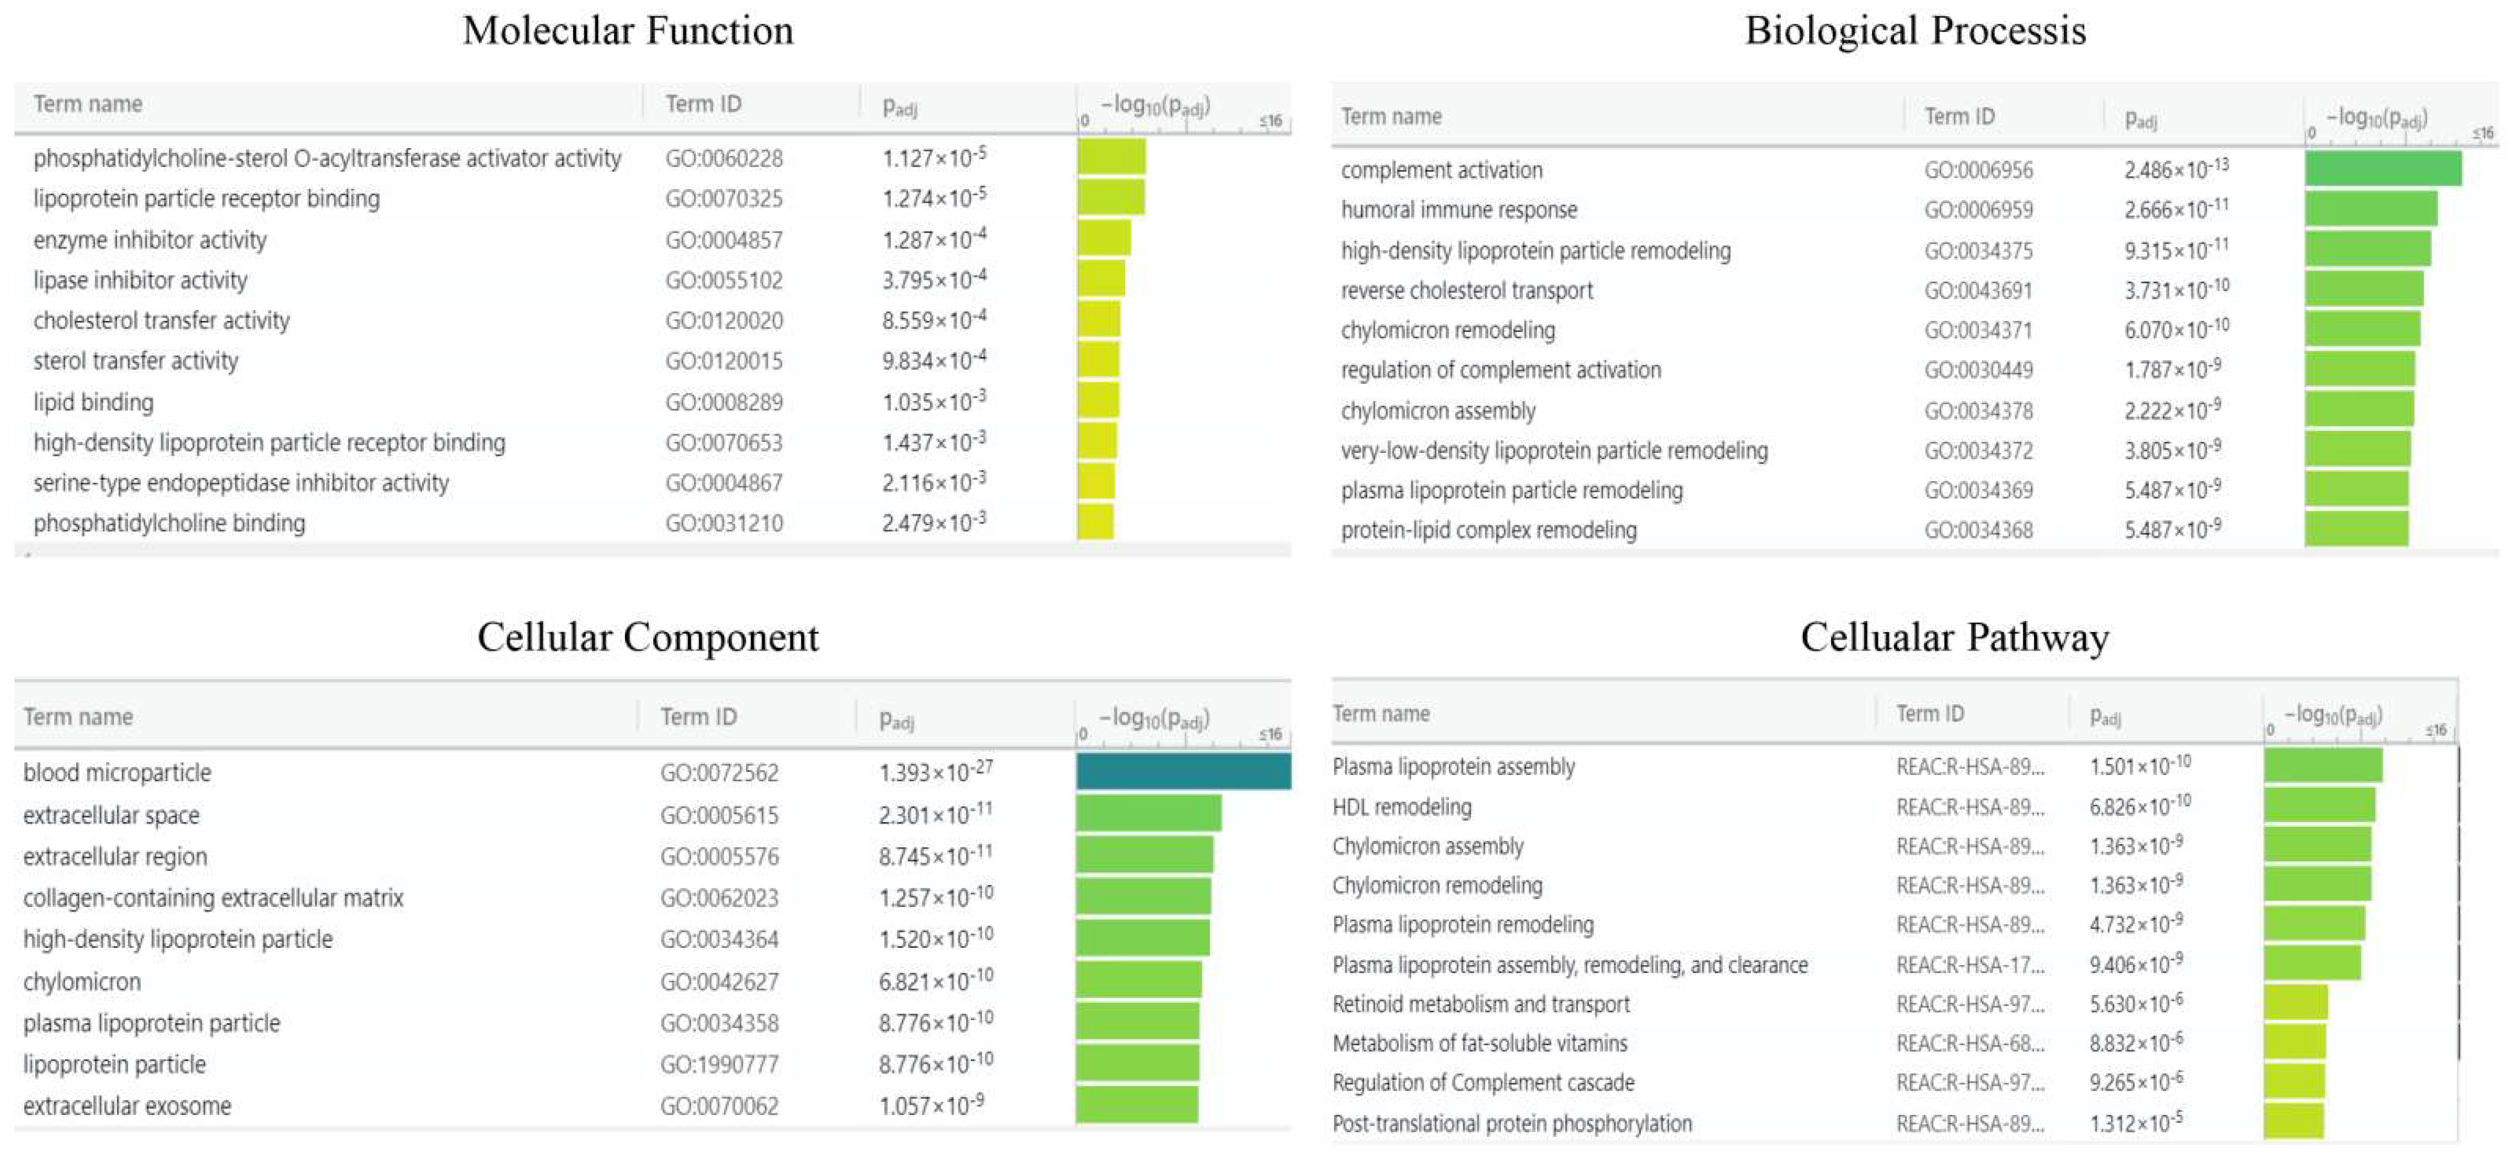Select 'Post-translational protein phosphorylation' pathway row

point(1512,1124)
